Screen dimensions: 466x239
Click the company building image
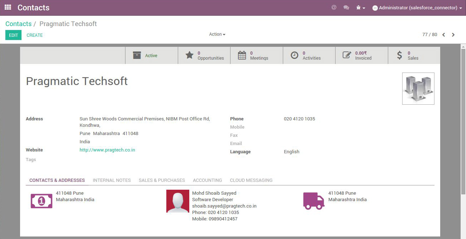click(x=418, y=89)
